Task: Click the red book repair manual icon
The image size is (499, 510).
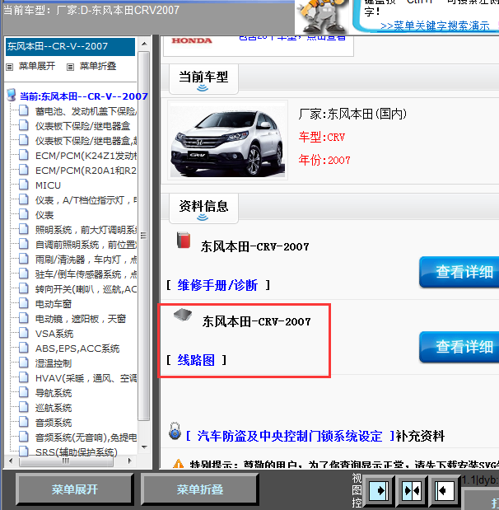Action: click(x=184, y=241)
